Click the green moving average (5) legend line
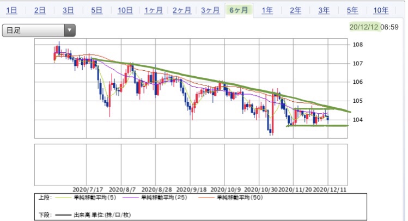Screen dimensions: 408x221 (63, 198)
